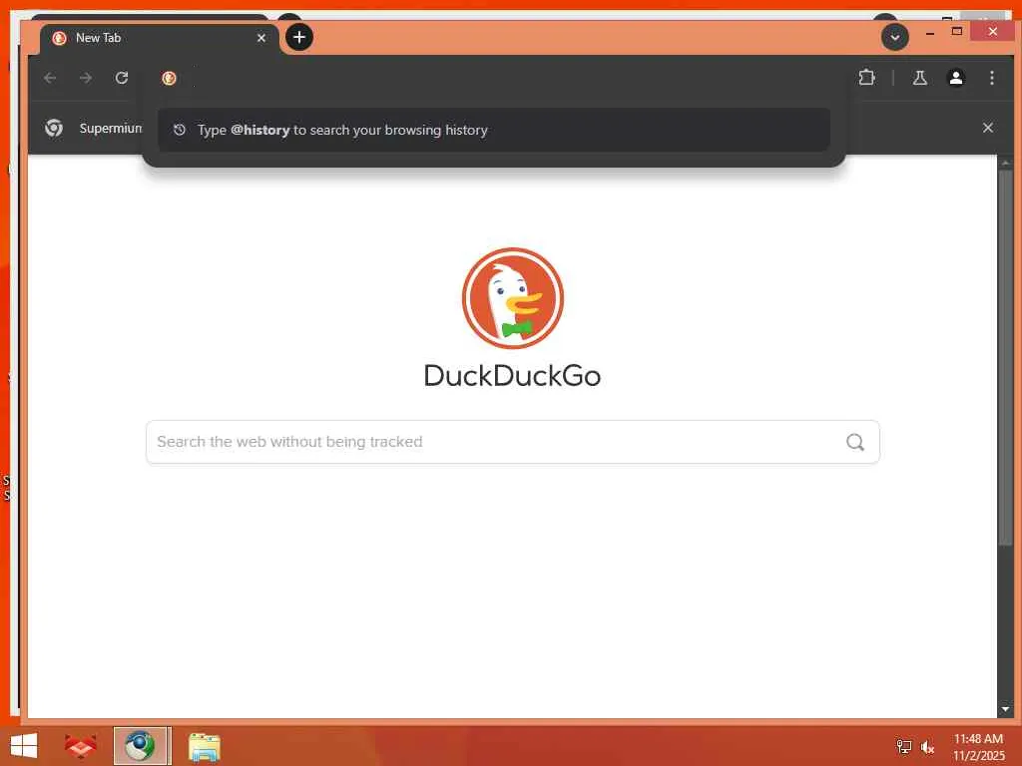Open the Windows Start button
The image size is (1022, 766).
pos(24,746)
